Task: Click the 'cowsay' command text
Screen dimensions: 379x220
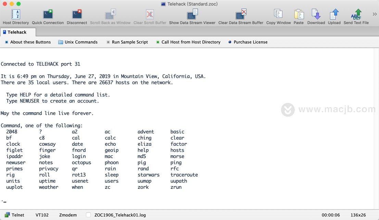Action: click(47, 144)
